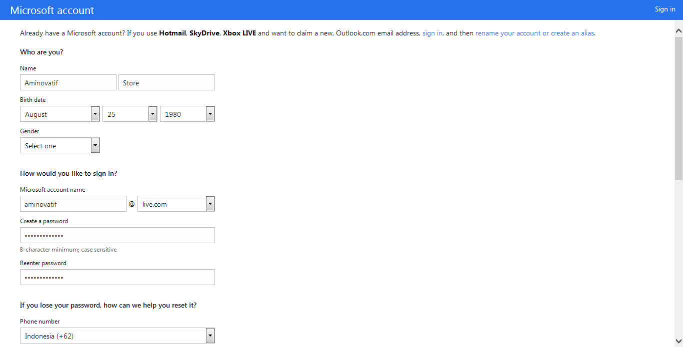Open the birth day dropdown showing 25
The image size is (683, 347).
(x=130, y=114)
